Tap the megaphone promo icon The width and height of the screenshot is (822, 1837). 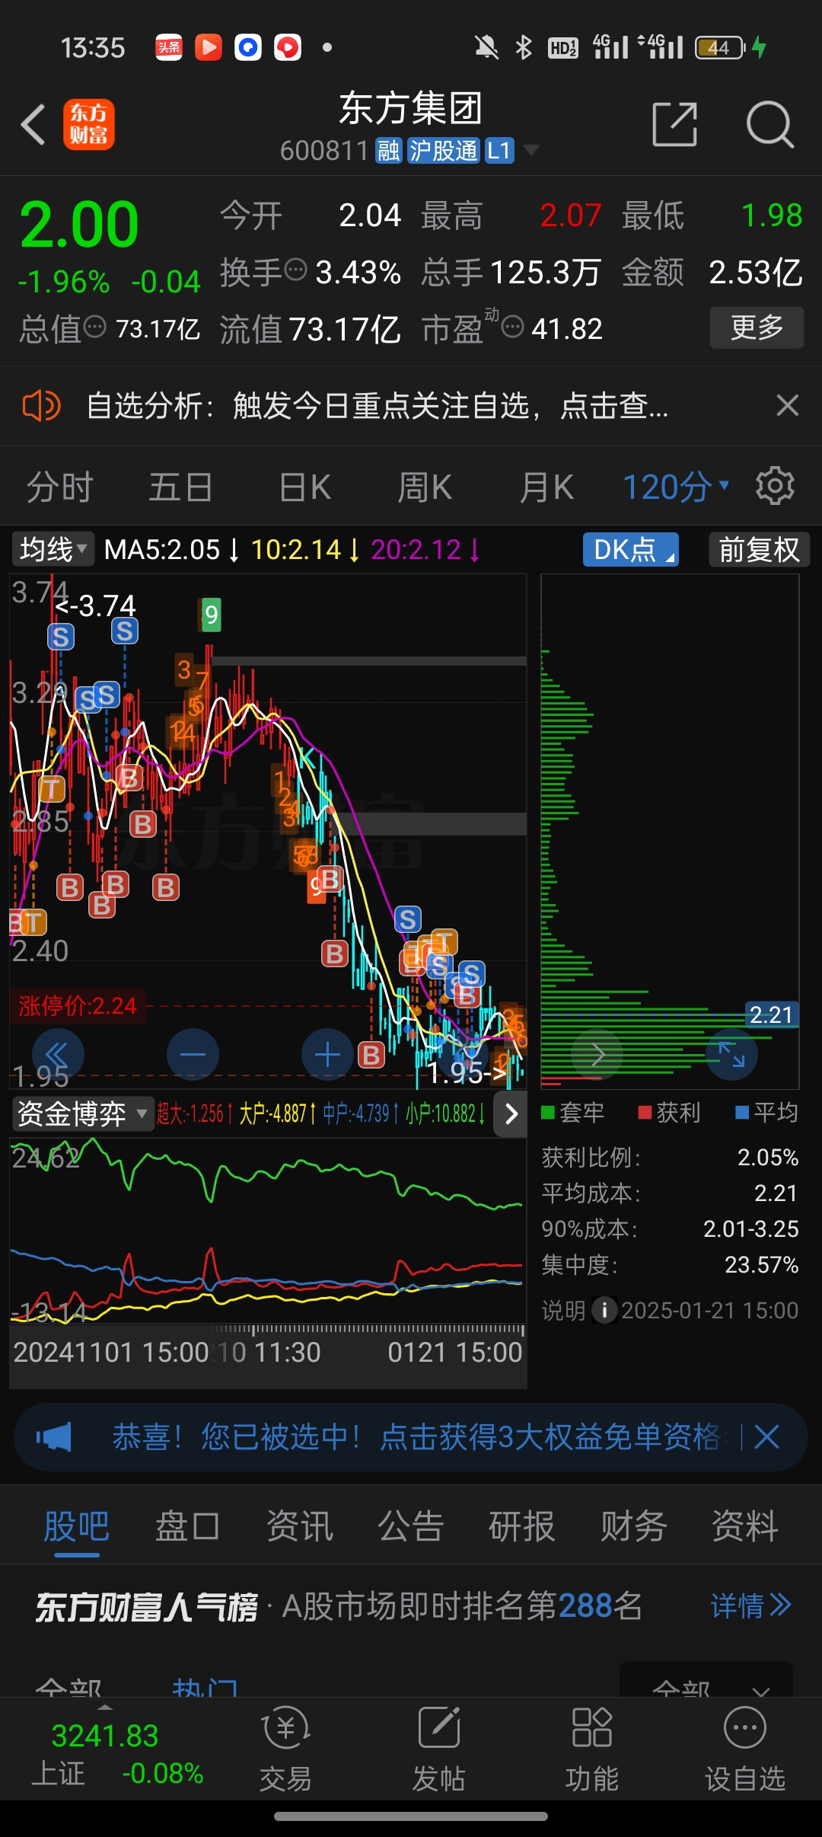pyautogui.click(x=53, y=1437)
